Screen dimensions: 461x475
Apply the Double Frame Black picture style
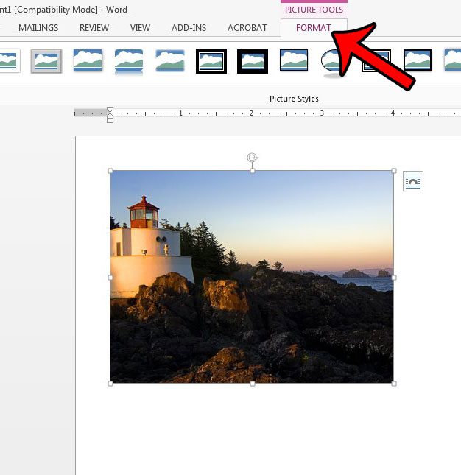211,61
